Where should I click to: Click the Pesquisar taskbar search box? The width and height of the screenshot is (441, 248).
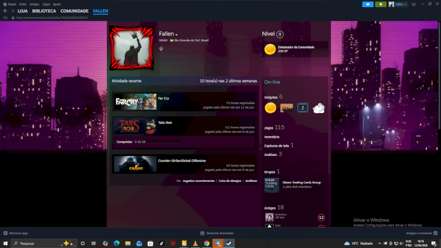click(x=44, y=244)
